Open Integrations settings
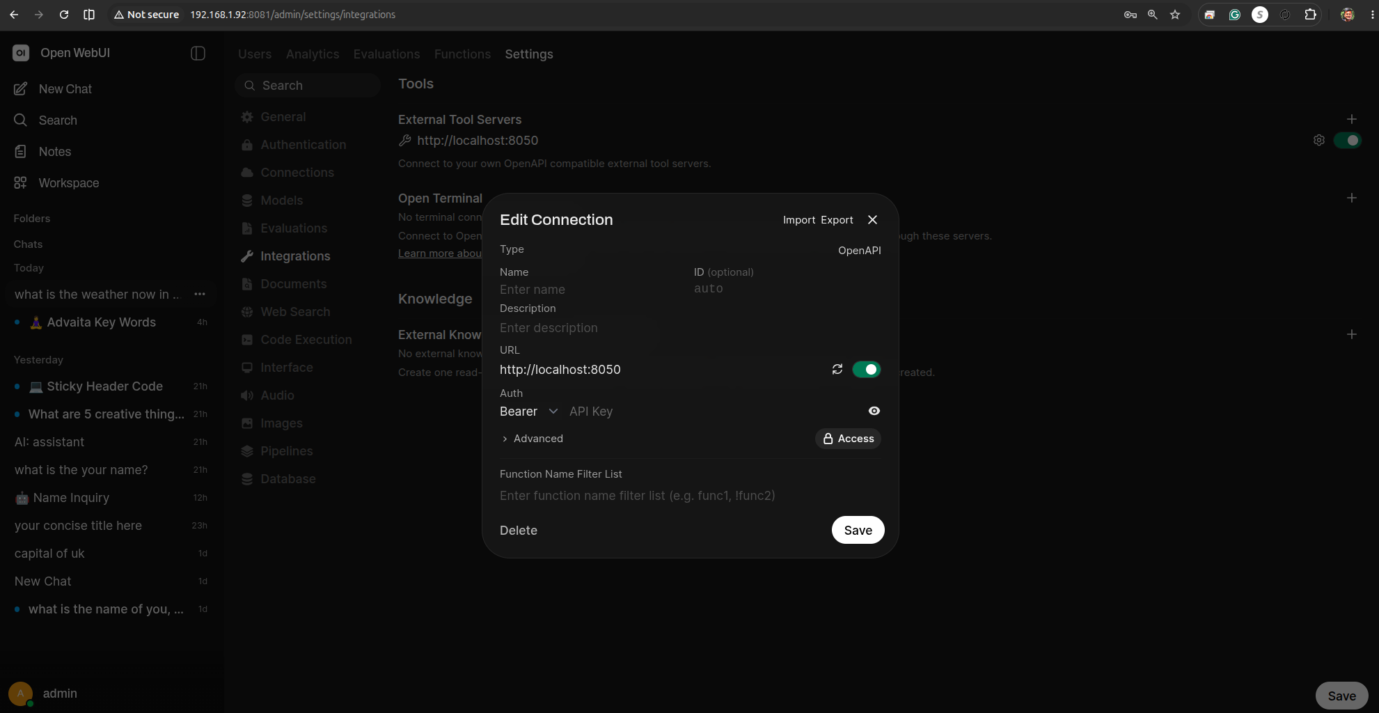 pos(295,256)
